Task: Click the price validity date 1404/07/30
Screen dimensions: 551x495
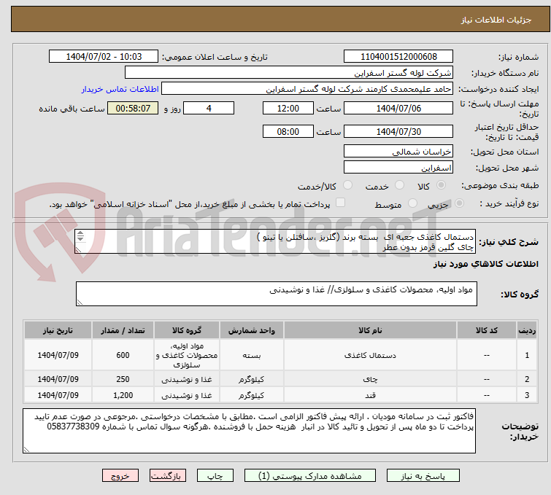Action: click(x=398, y=132)
